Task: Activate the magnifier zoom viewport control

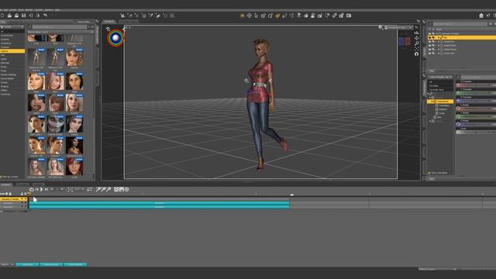Action: tap(417, 43)
